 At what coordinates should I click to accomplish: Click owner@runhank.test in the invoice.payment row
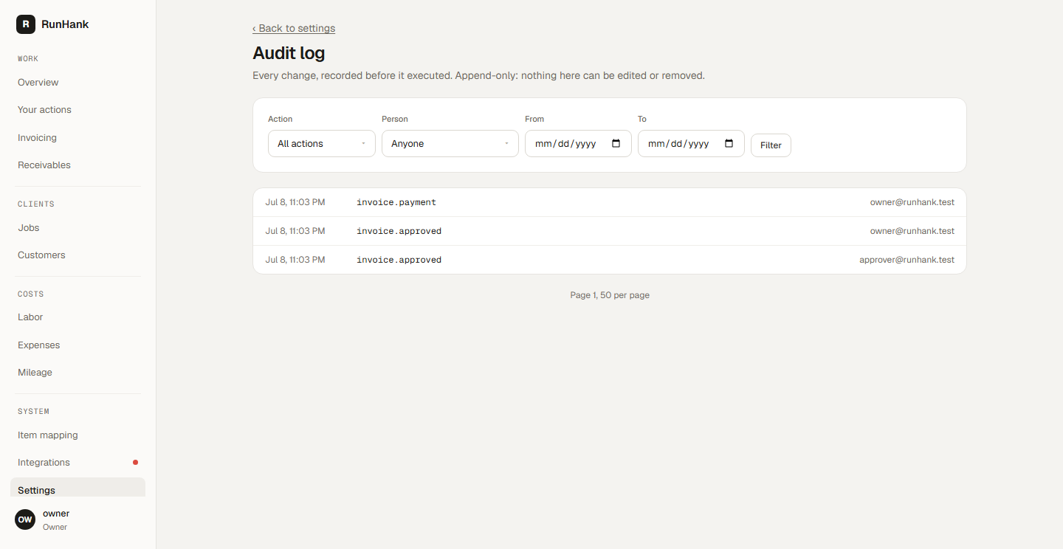[912, 202]
